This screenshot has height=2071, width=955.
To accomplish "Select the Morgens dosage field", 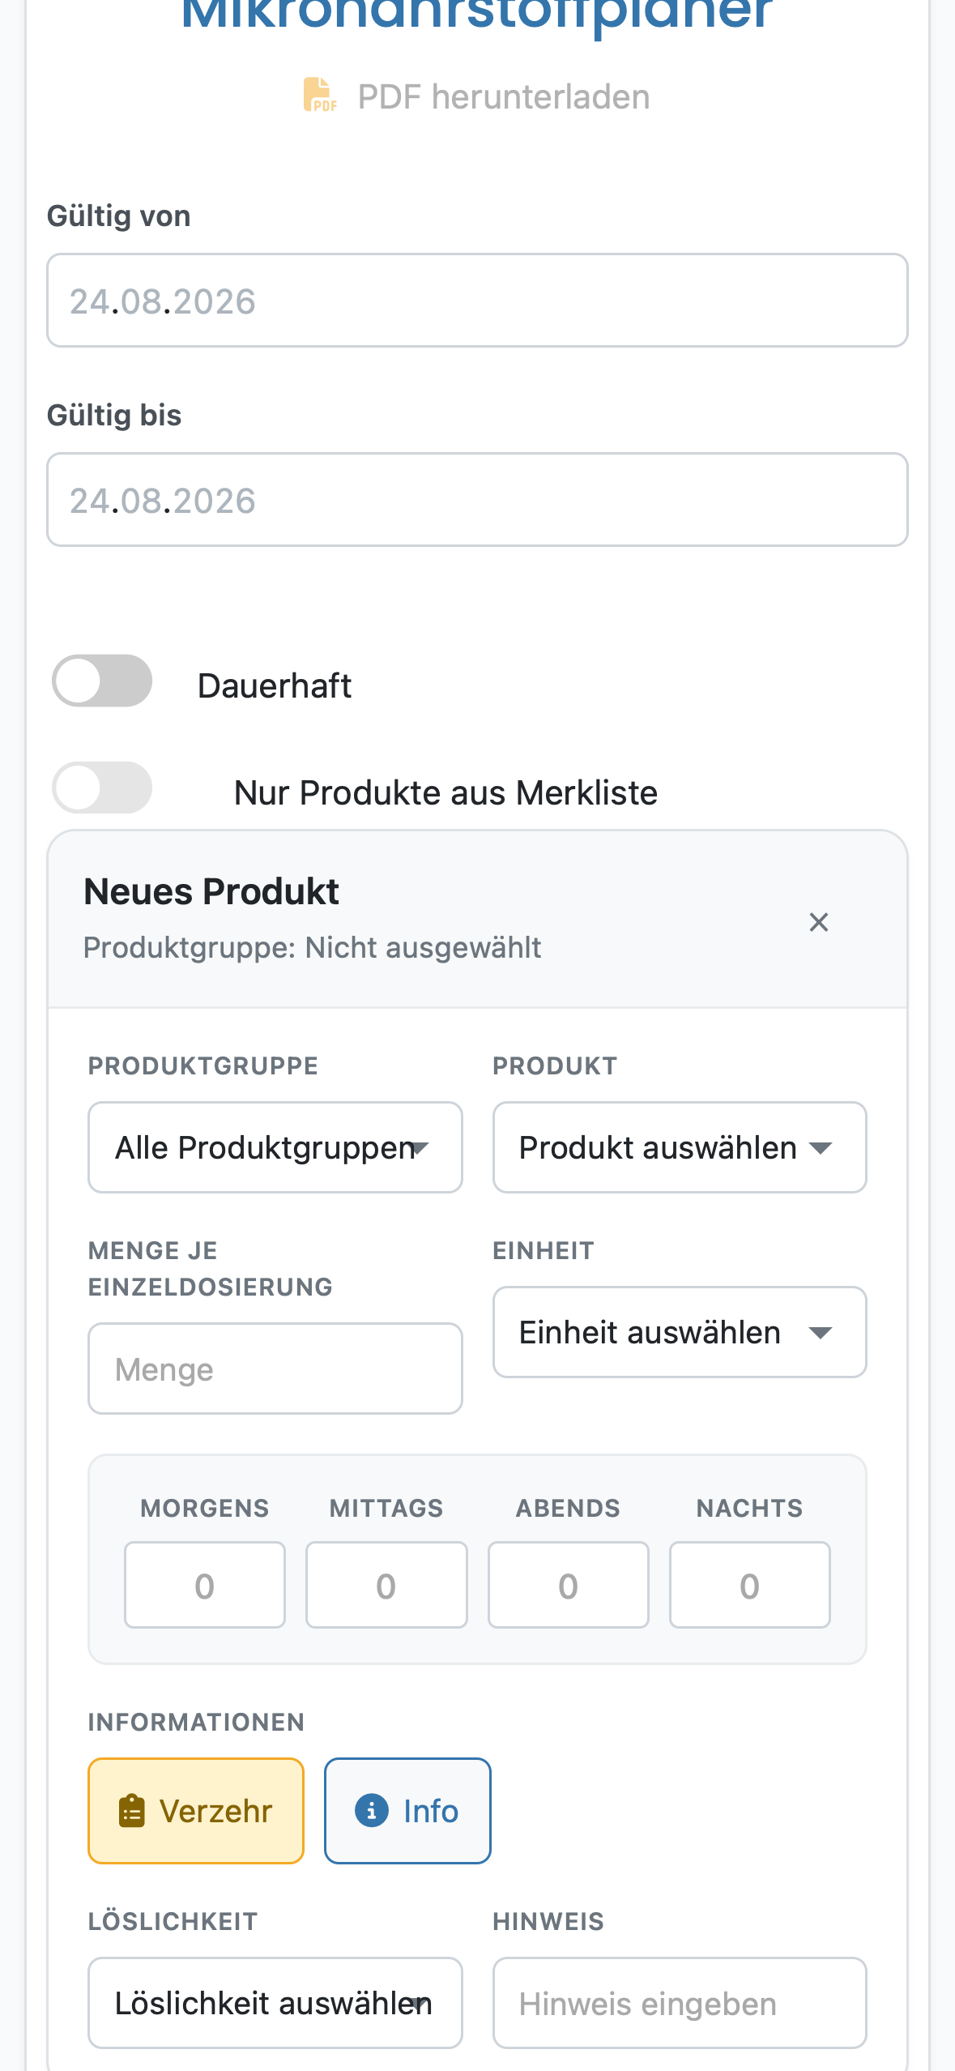I will click(205, 1585).
